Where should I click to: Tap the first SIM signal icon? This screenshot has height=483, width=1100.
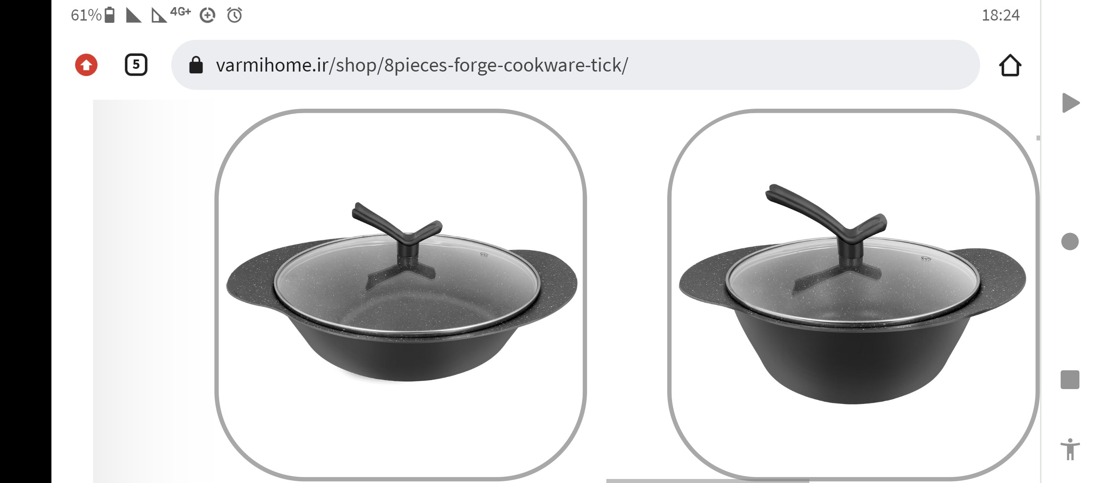point(133,15)
